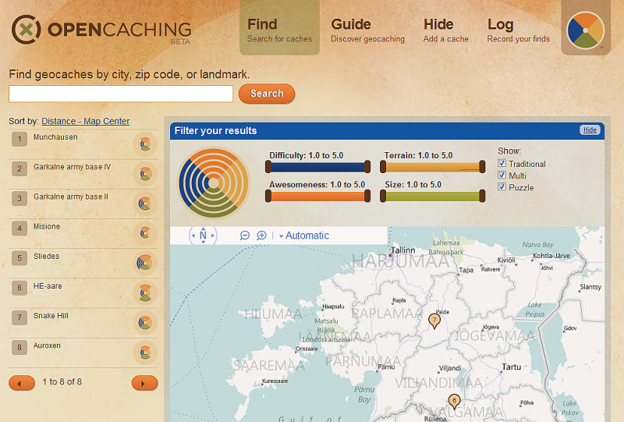The width and height of the screenshot is (624, 422).
Task: Click the Sliedes cache rating icon
Action: tap(144, 263)
